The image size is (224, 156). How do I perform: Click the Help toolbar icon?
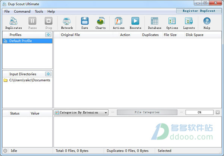[x=207, y=23]
